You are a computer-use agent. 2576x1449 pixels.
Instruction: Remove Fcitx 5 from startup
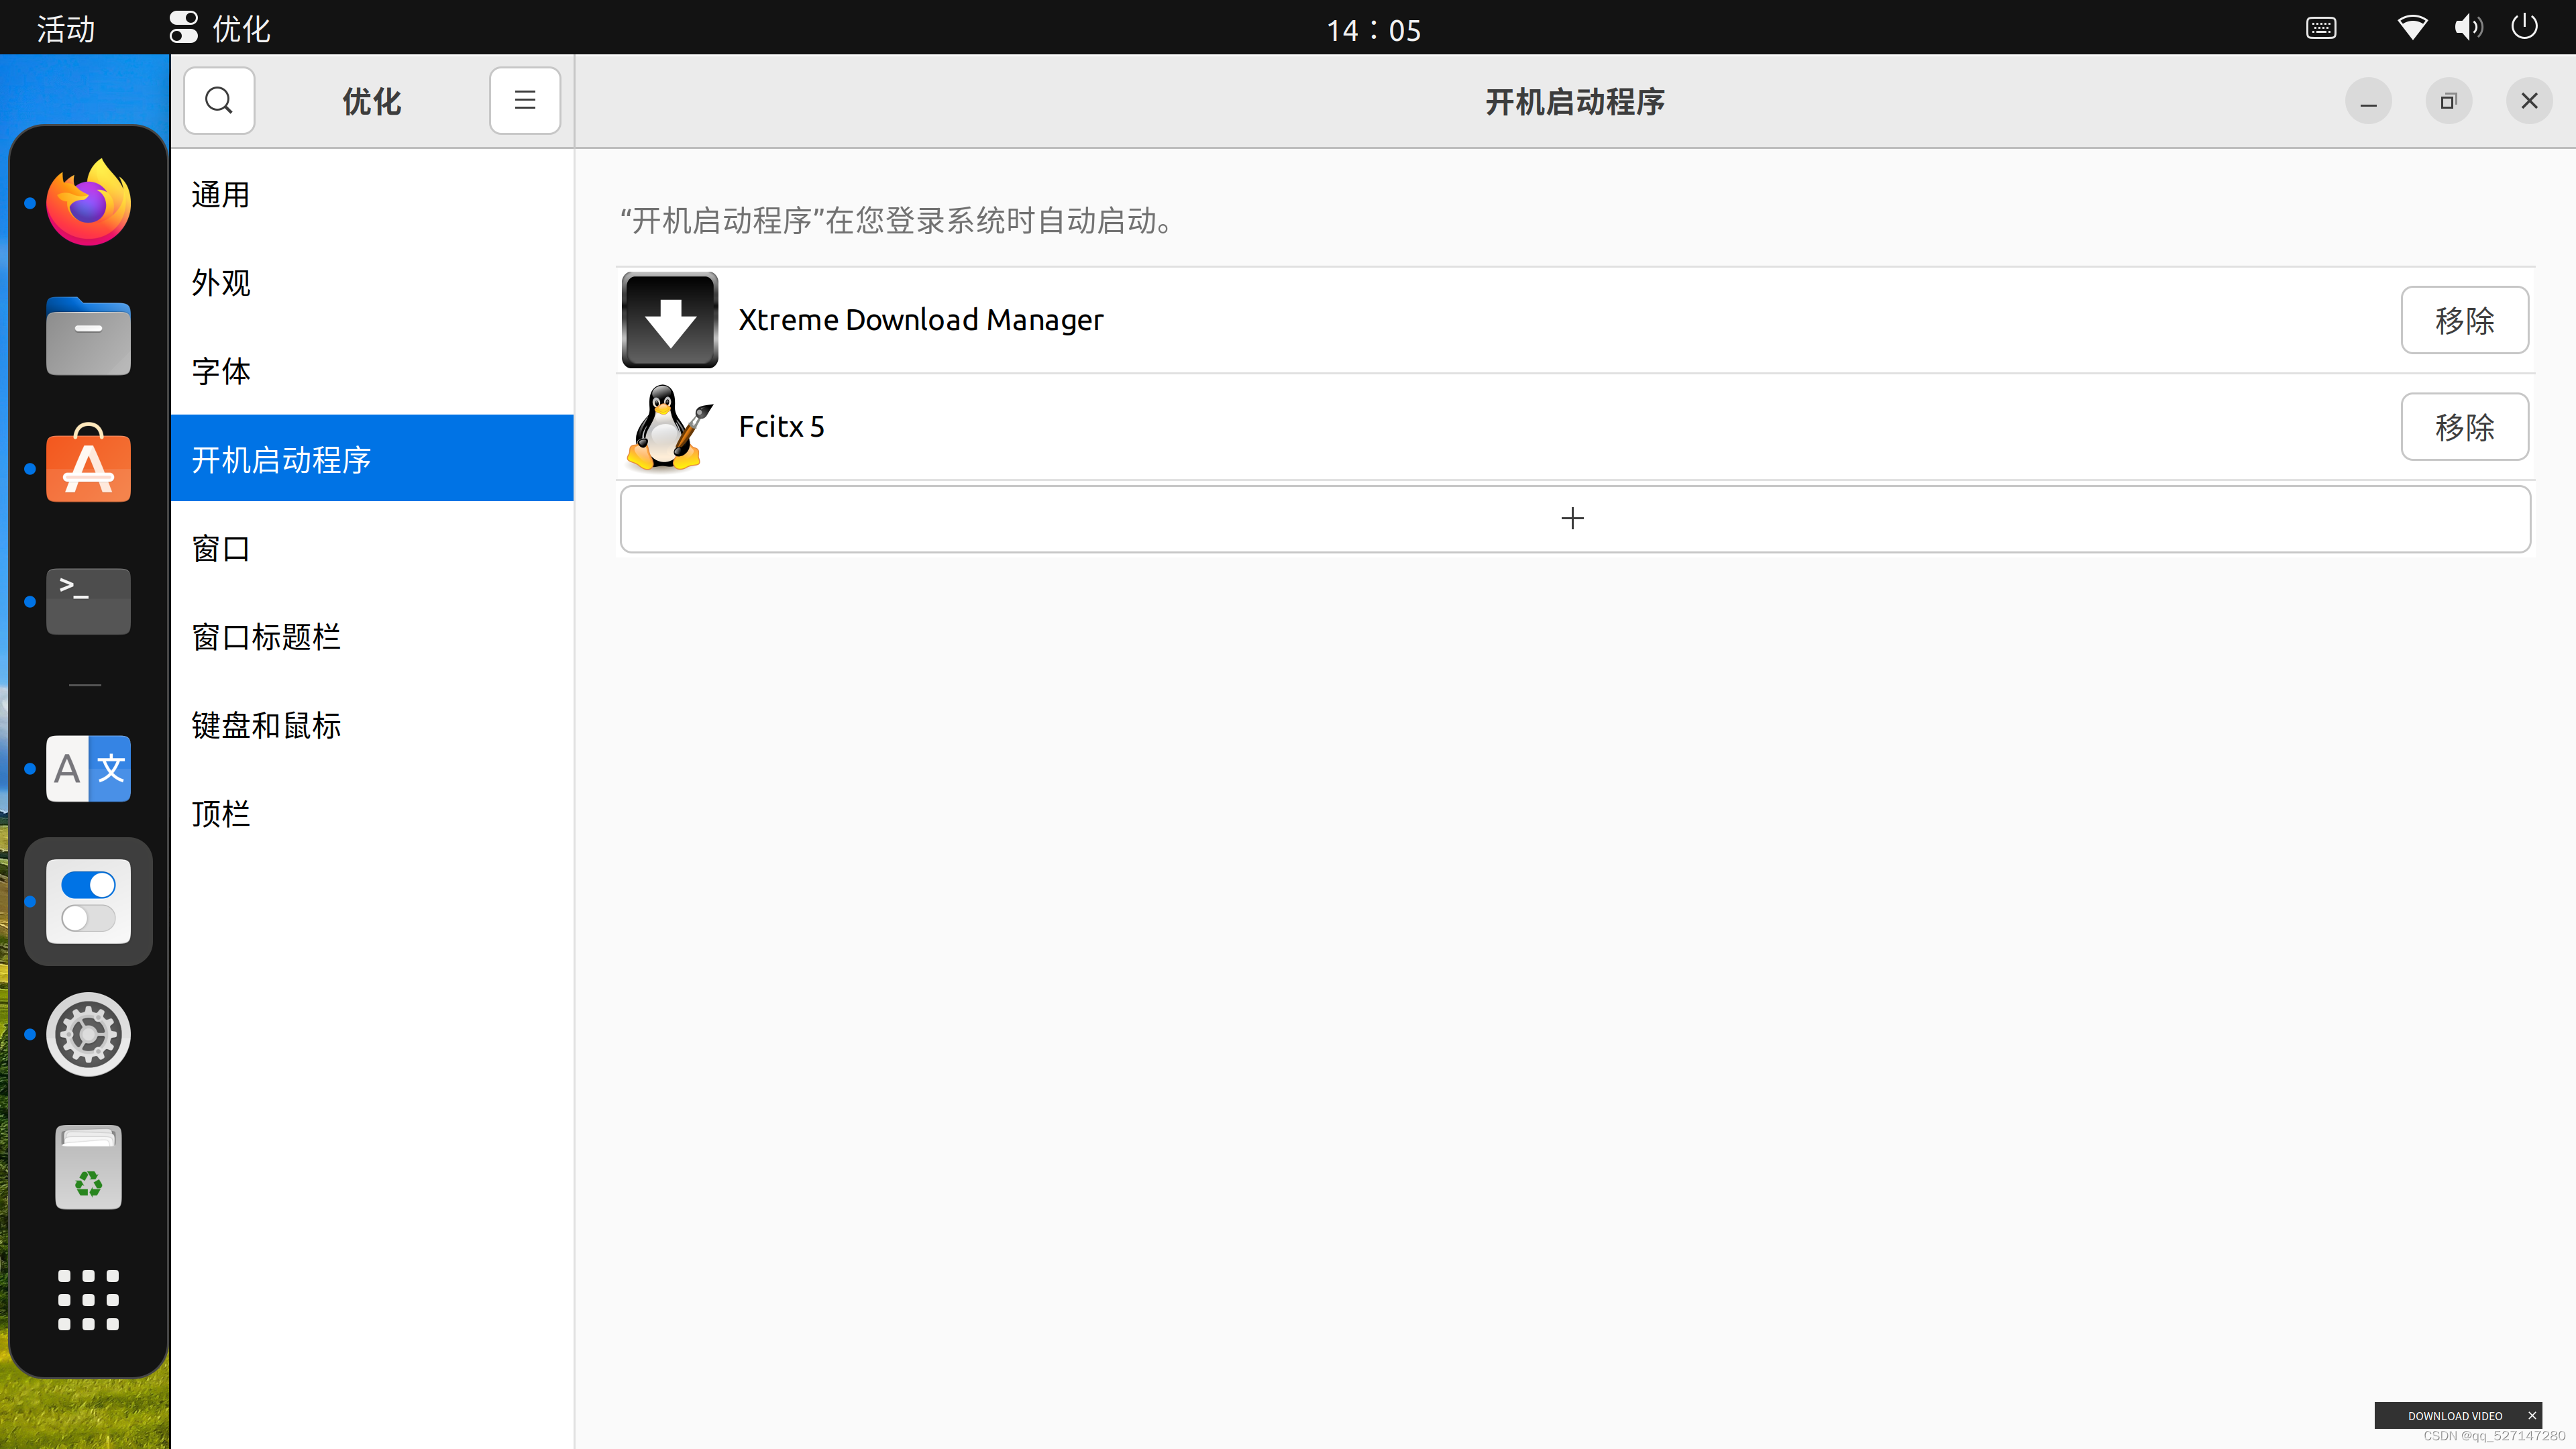[x=2464, y=427]
